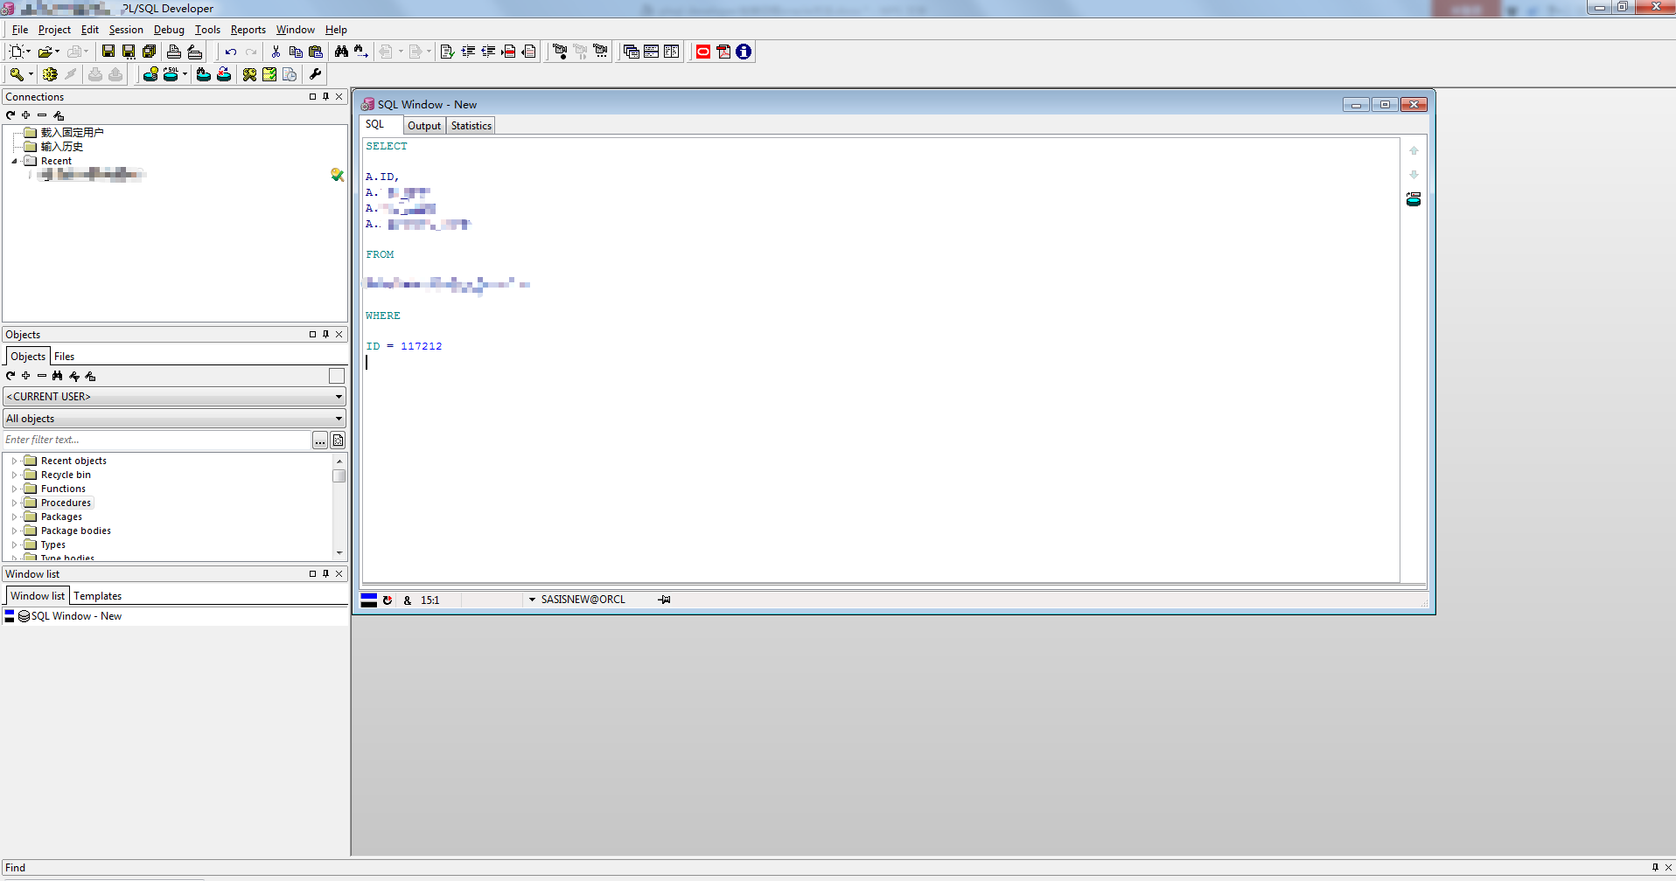The image size is (1676, 881).
Task: Click the SASISNEW@ORCL connection label
Action: click(583, 600)
